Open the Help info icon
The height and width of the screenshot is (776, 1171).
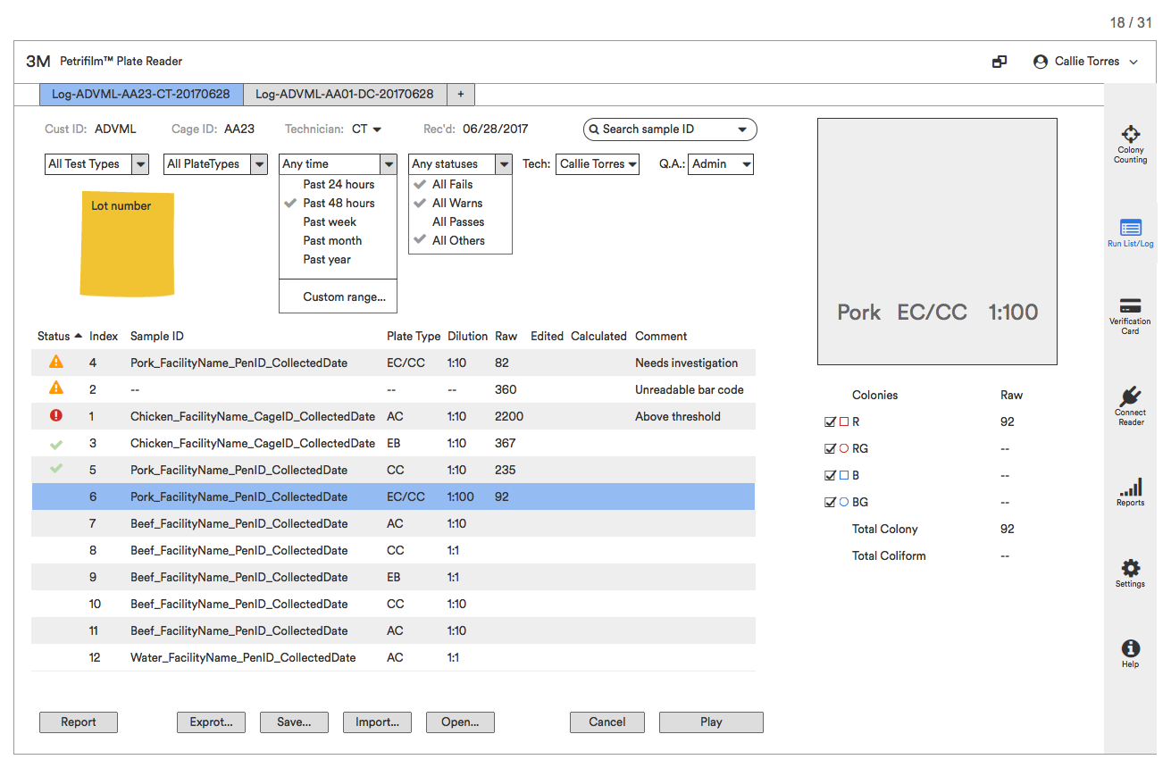(x=1130, y=649)
